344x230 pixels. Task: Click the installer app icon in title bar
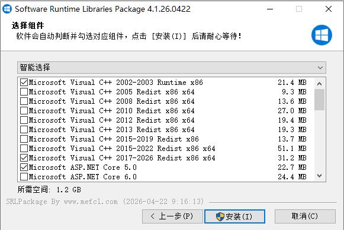coord(7,9)
